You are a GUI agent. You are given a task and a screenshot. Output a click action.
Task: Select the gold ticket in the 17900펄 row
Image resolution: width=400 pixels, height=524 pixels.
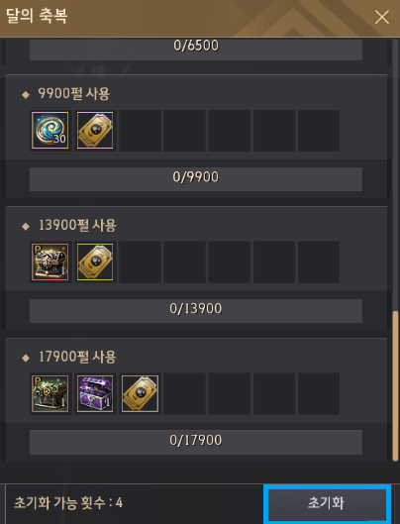point(140,393)
